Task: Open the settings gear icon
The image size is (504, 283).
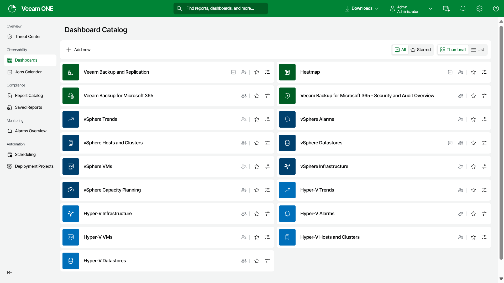Action: pyautogui.click(x=479, y=8)
